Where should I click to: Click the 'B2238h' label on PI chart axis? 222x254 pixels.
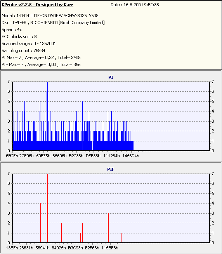point(76,156)
